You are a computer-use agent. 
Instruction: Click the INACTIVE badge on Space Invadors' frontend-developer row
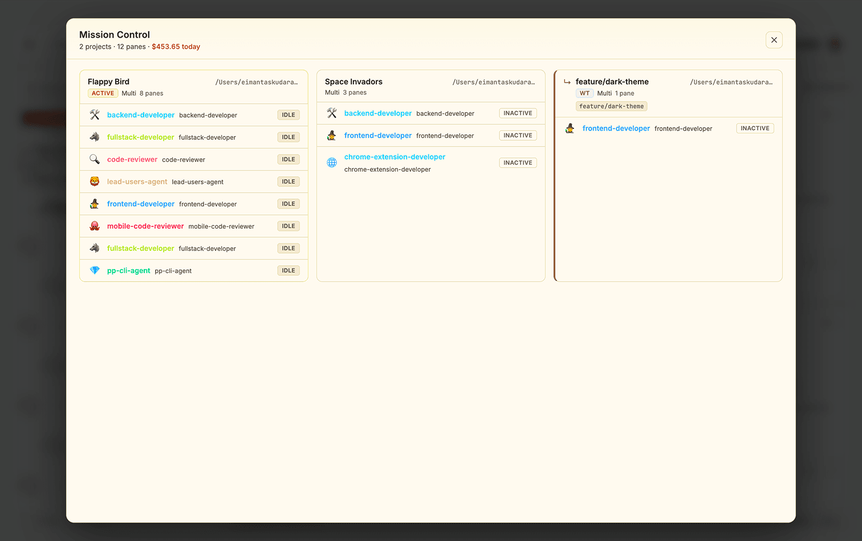coord(518,135)
